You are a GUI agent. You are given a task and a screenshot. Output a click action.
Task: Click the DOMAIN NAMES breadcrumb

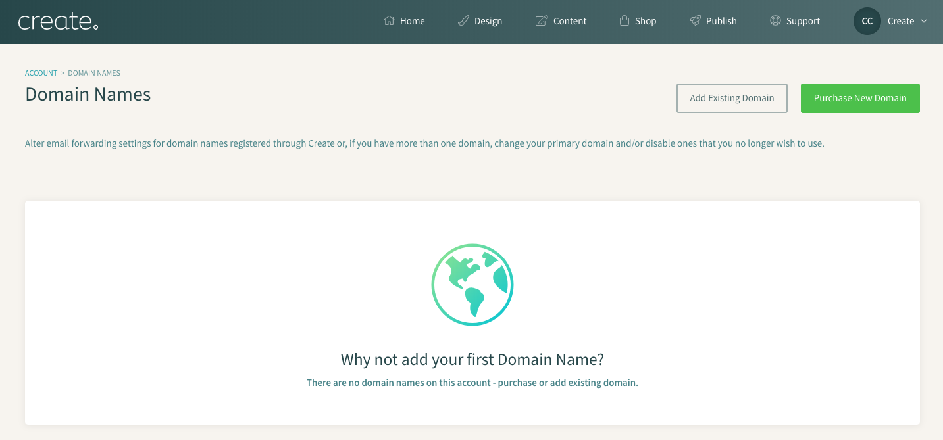pyautogui.click(x=94, y=73)
